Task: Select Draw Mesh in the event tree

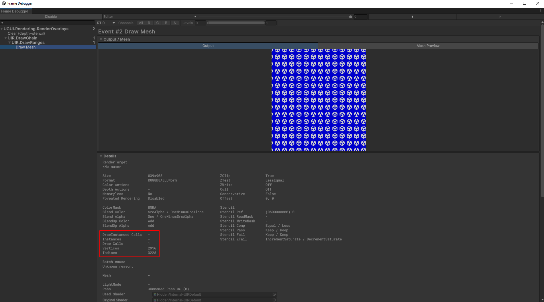Action: click(x=25, y=47)
